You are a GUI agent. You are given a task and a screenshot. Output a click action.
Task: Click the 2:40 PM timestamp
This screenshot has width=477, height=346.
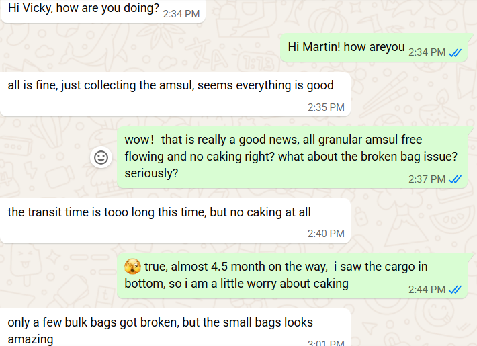(326, 234)
